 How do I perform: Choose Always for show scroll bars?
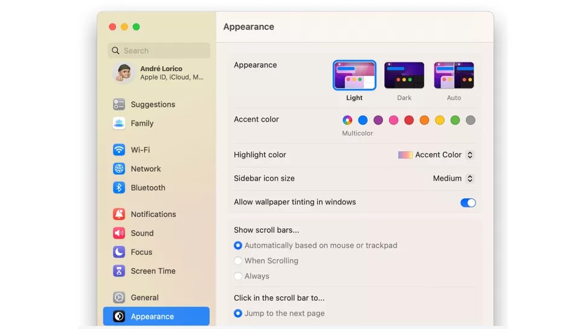click(238, 276)
